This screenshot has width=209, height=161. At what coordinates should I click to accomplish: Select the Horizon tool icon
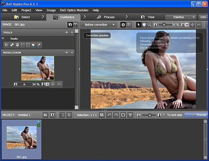pyautogui.click(x=17, y=45)
